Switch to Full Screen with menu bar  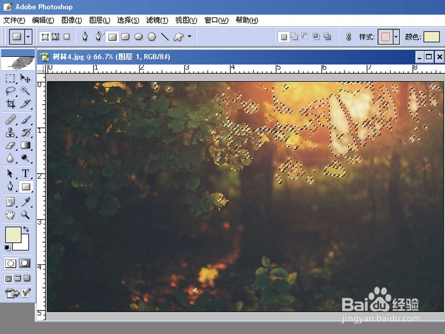(18, 278)
